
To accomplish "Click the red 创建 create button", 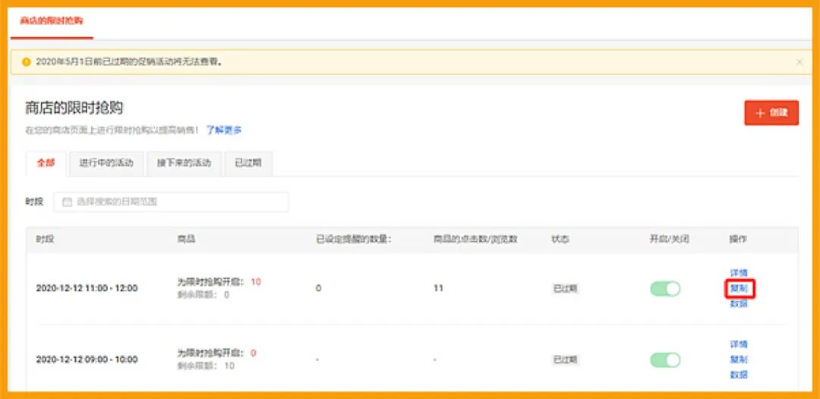I will coord(771,113).
